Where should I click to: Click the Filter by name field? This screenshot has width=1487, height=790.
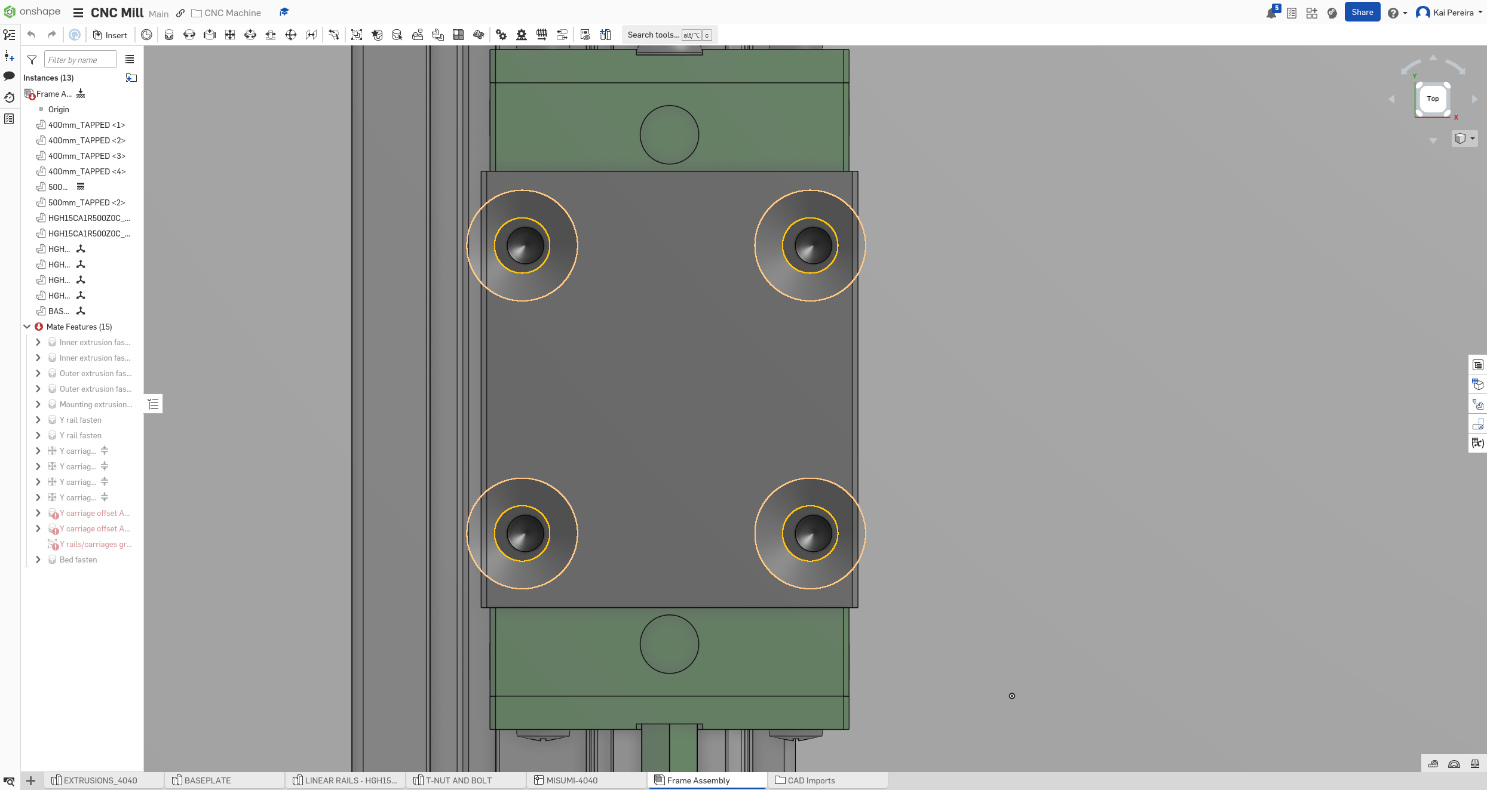point(80,59)
